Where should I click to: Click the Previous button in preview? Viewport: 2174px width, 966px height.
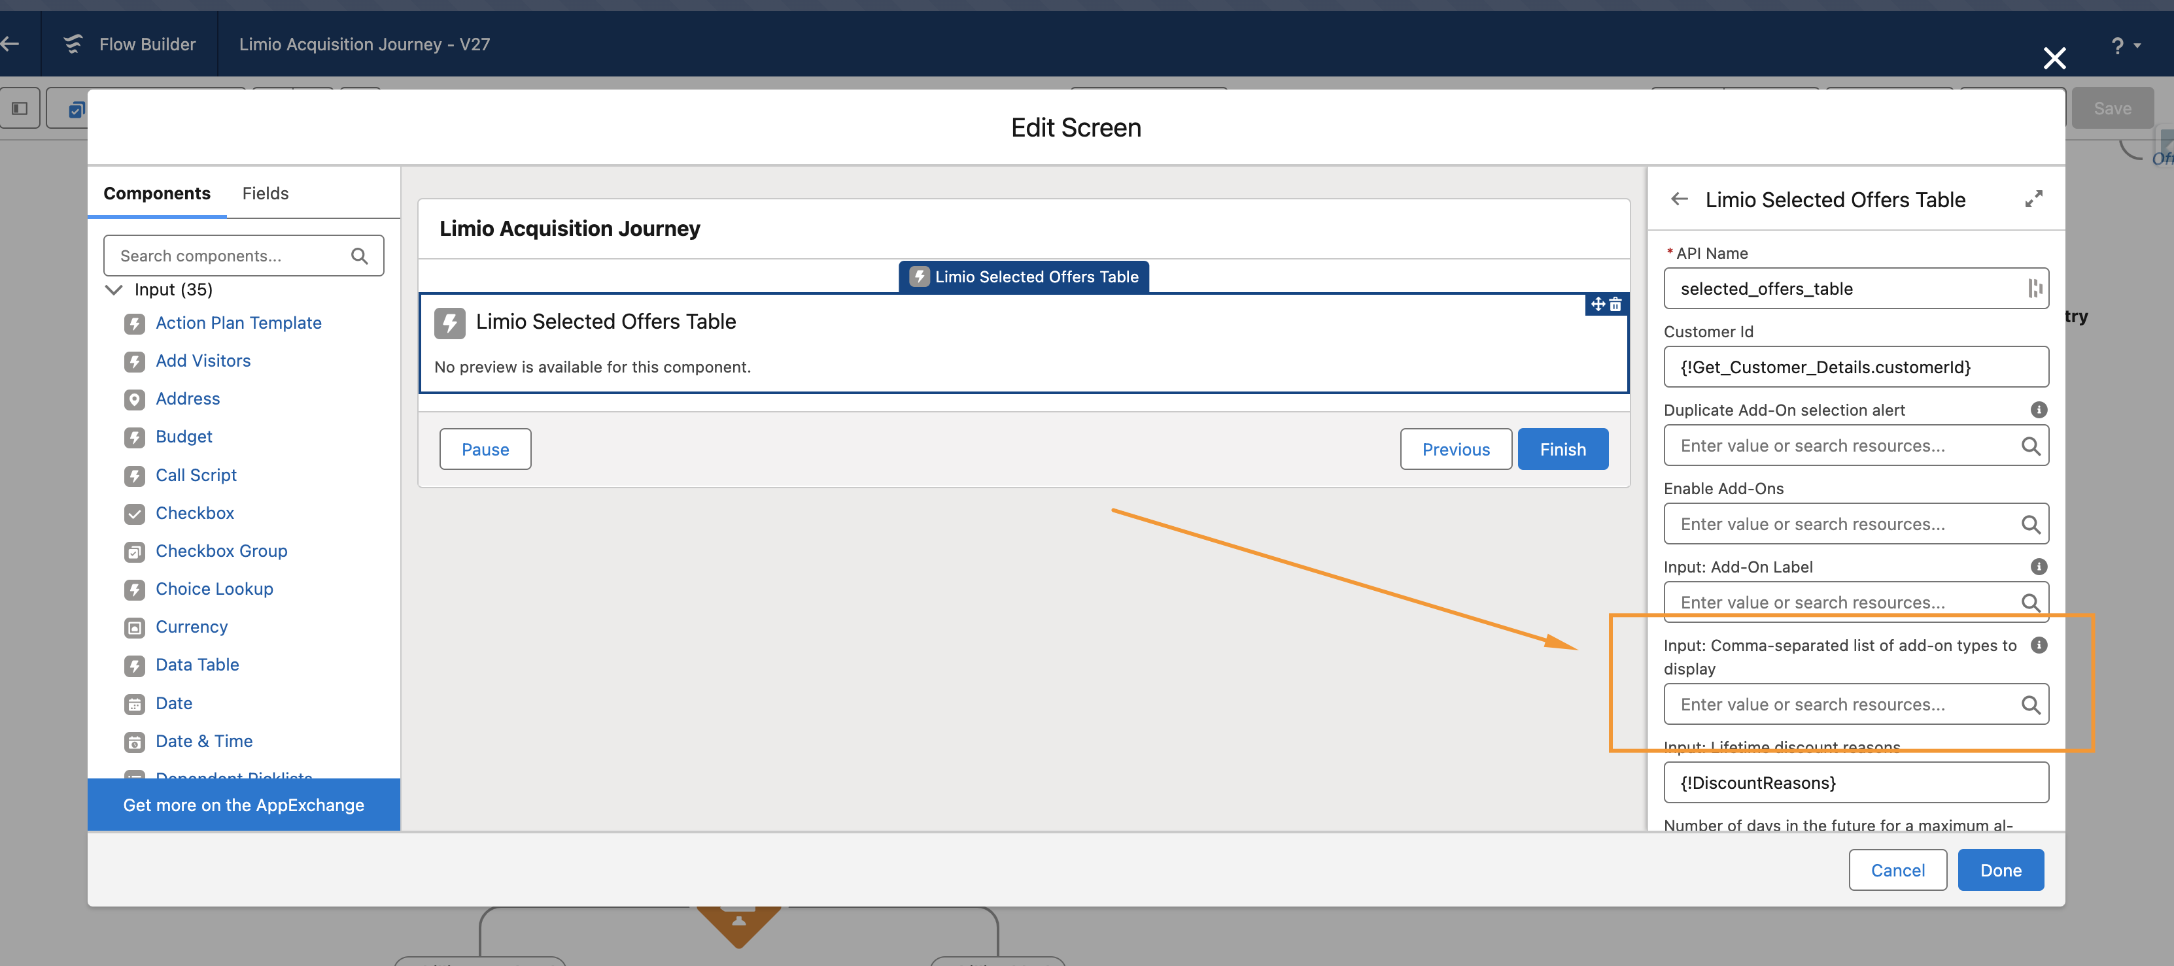coord(1456,449)
